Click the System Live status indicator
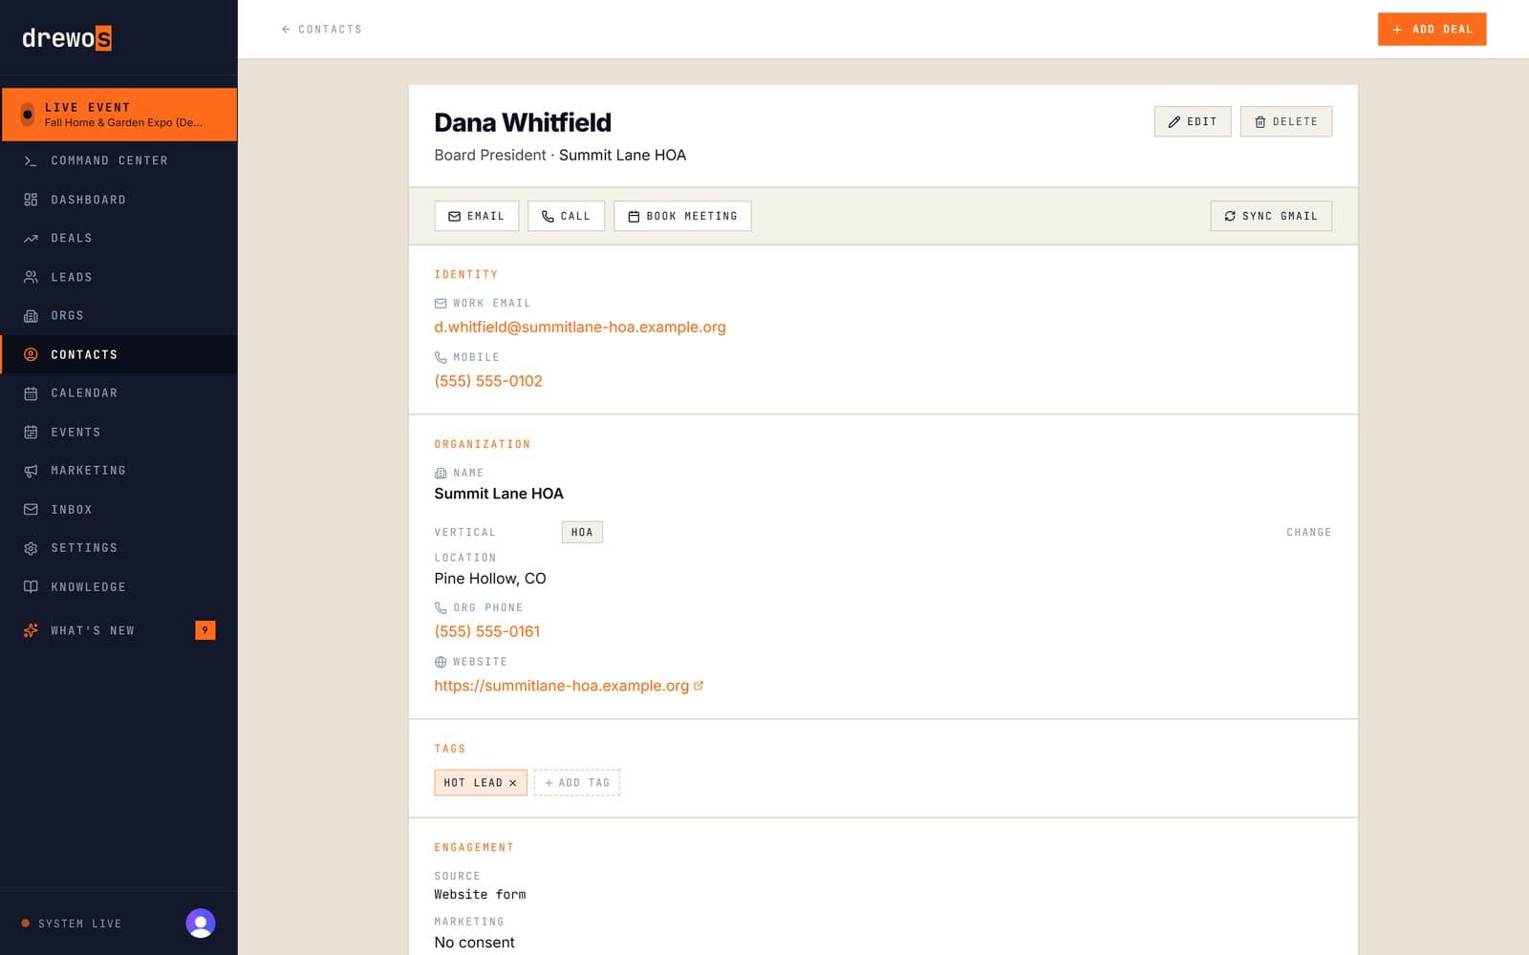 [72, 923]
